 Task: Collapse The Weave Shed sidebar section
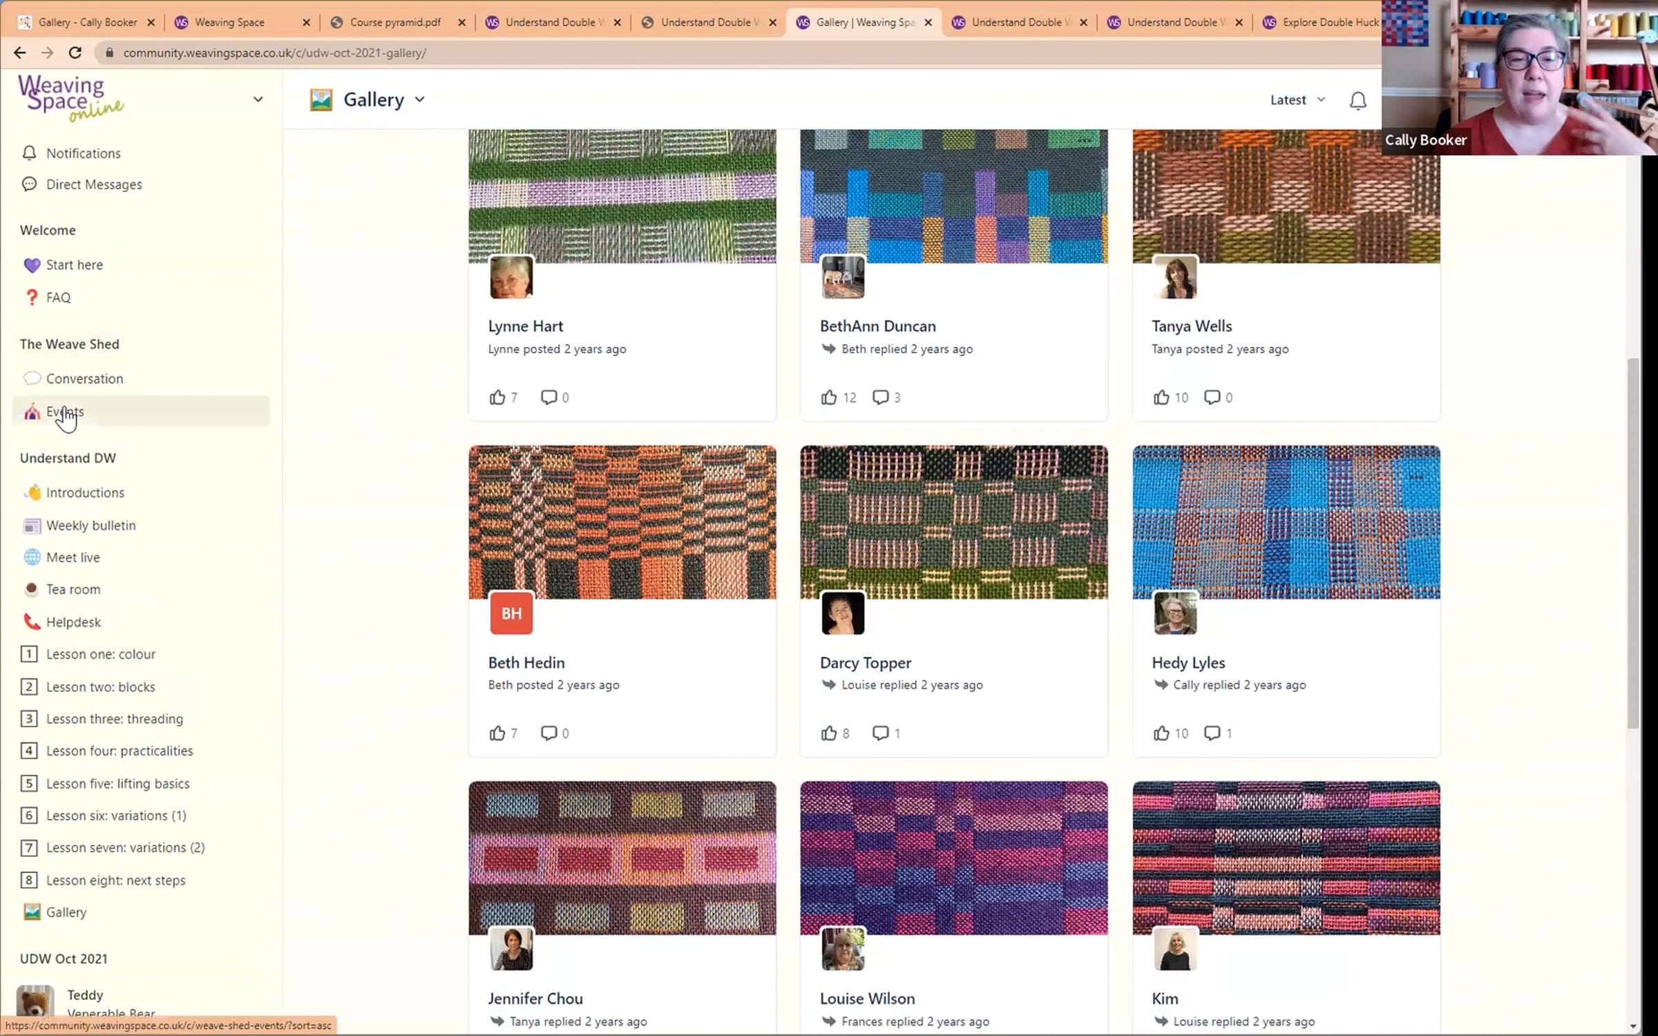point(70,344)
